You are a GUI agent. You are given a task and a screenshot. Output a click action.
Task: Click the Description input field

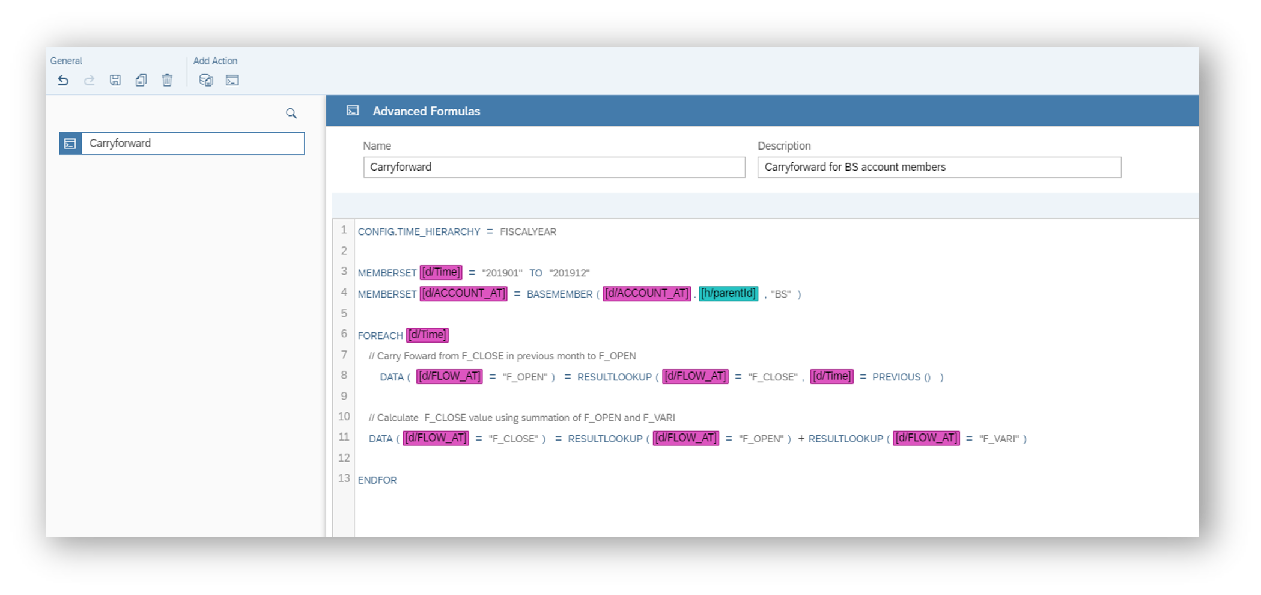pyautogui.click(x=938, y=167)
